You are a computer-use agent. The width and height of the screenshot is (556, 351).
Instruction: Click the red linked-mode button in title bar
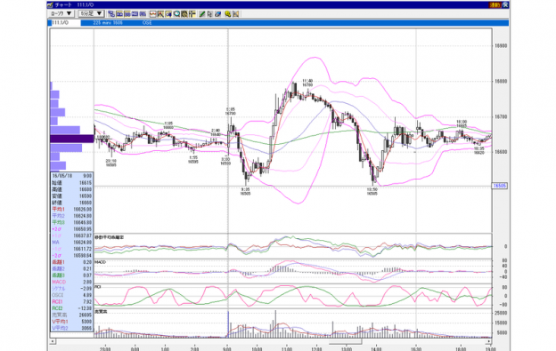tap(495, 5)
